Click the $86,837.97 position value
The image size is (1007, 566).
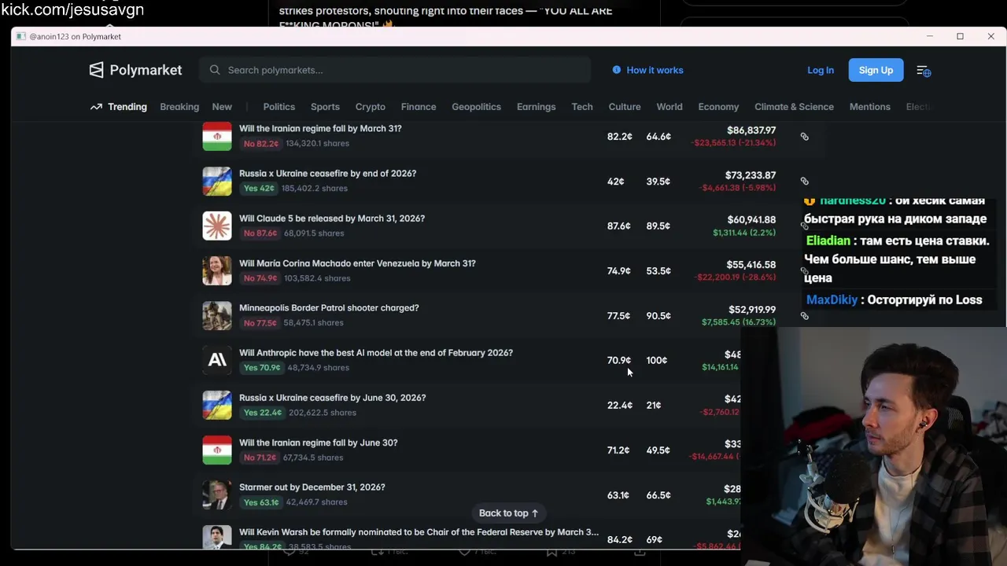click(751, 130)
